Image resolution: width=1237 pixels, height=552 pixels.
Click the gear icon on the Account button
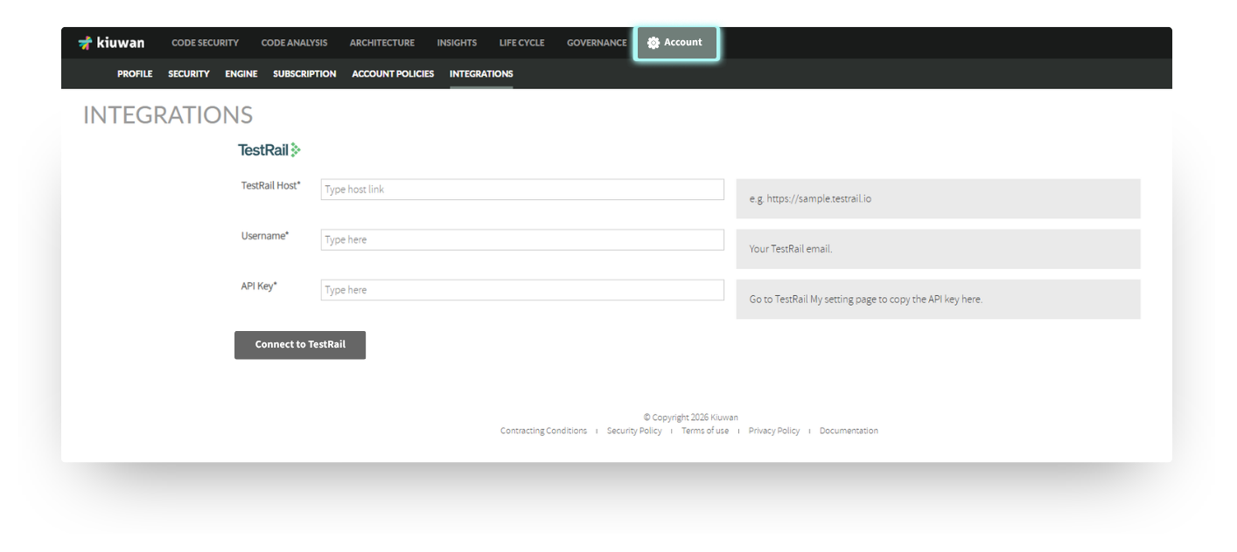pos(651,41)
